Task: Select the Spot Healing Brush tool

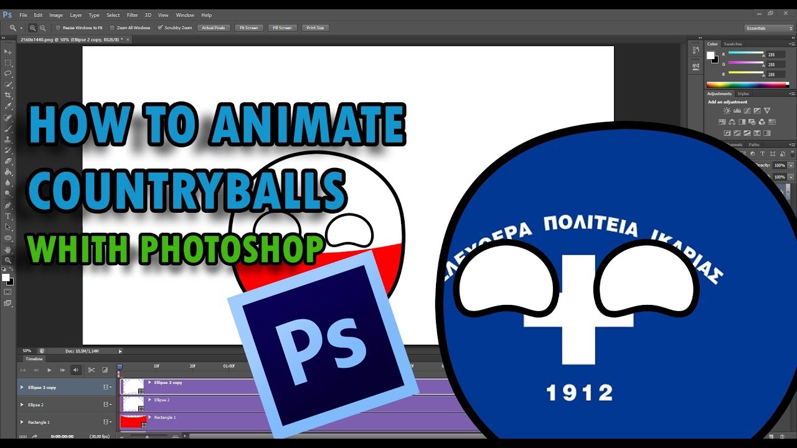Action: pyautogui.click(x=8, y=118)
